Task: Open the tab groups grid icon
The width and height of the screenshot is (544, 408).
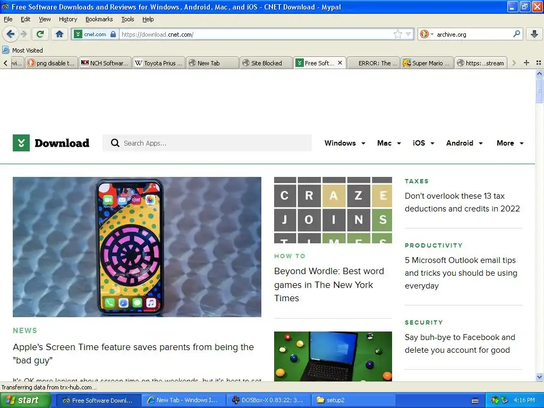Action: (539, 63)
